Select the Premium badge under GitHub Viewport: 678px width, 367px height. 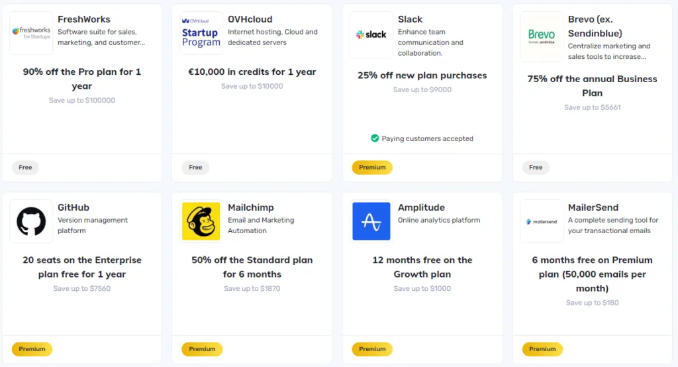pyautogui.click(x=32, y=349)
